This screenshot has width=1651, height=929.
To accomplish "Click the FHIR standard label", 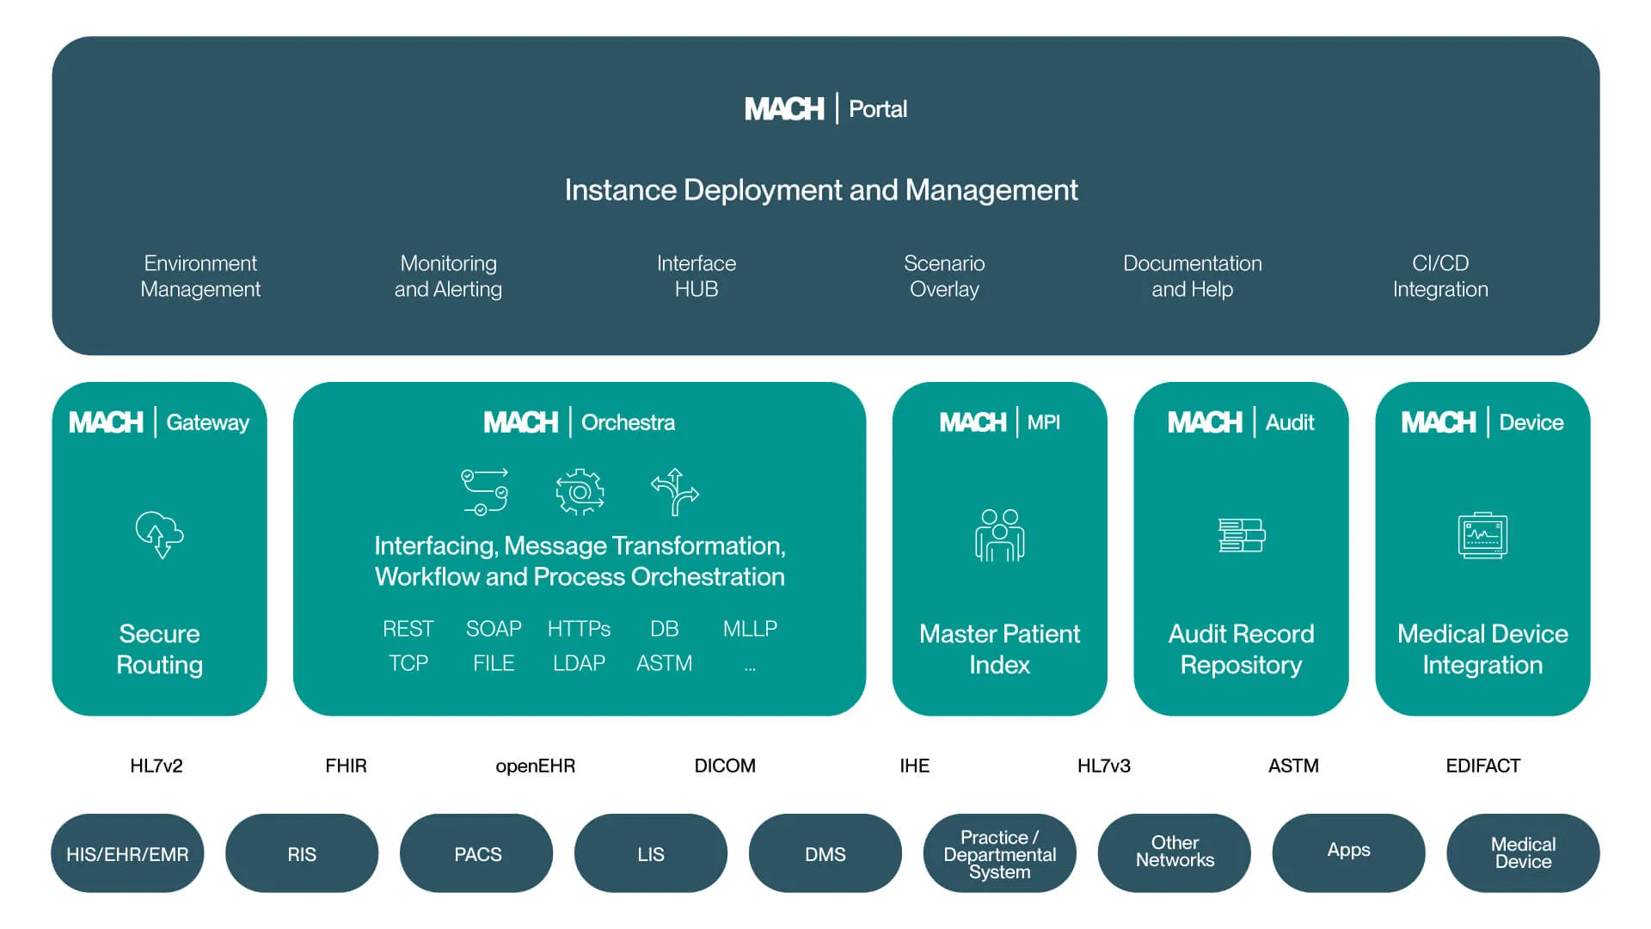I will coord(346,766).
